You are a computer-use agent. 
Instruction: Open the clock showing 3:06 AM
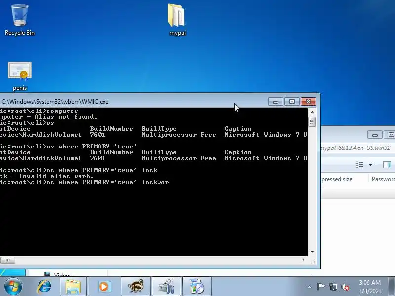[x=370, y=287]
